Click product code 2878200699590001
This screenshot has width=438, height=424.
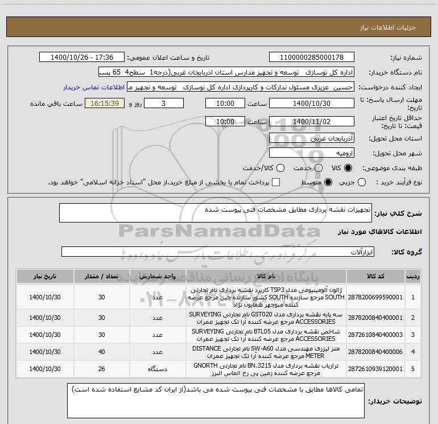point(375,297)
